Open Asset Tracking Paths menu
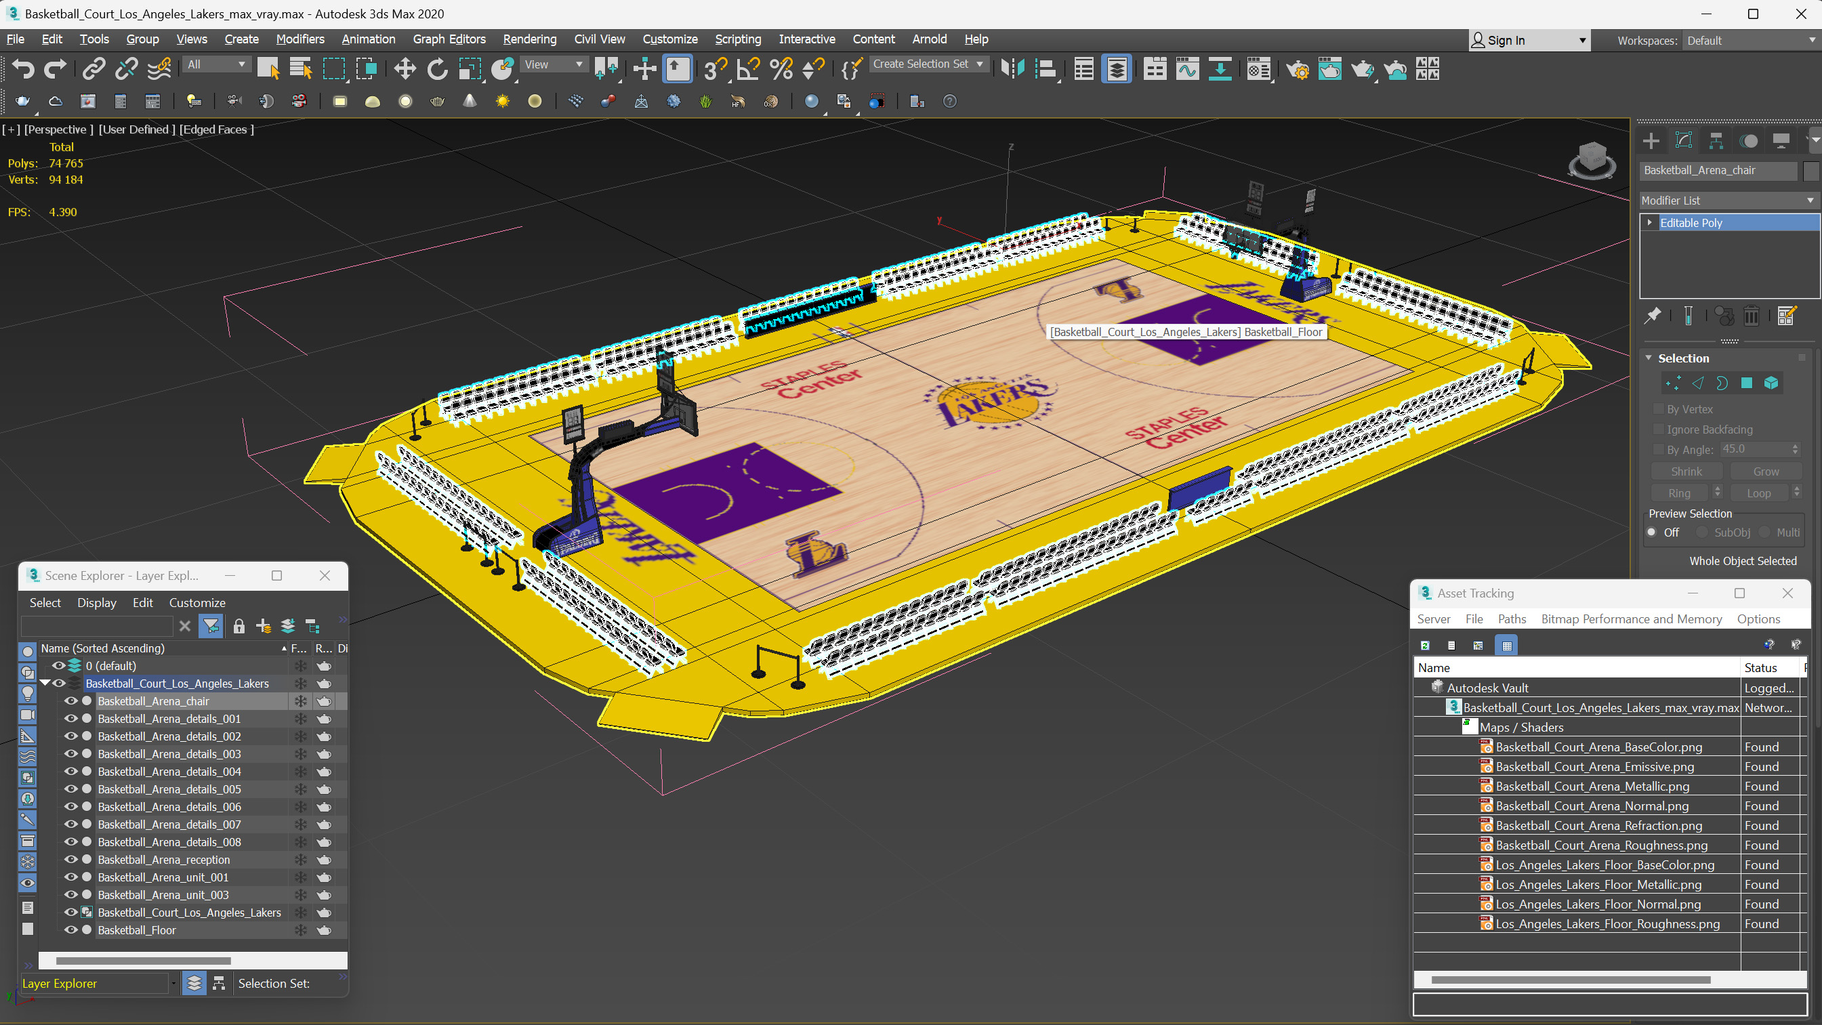This screenshot has height=1025, width=1822. click(x=1512, y=619)
